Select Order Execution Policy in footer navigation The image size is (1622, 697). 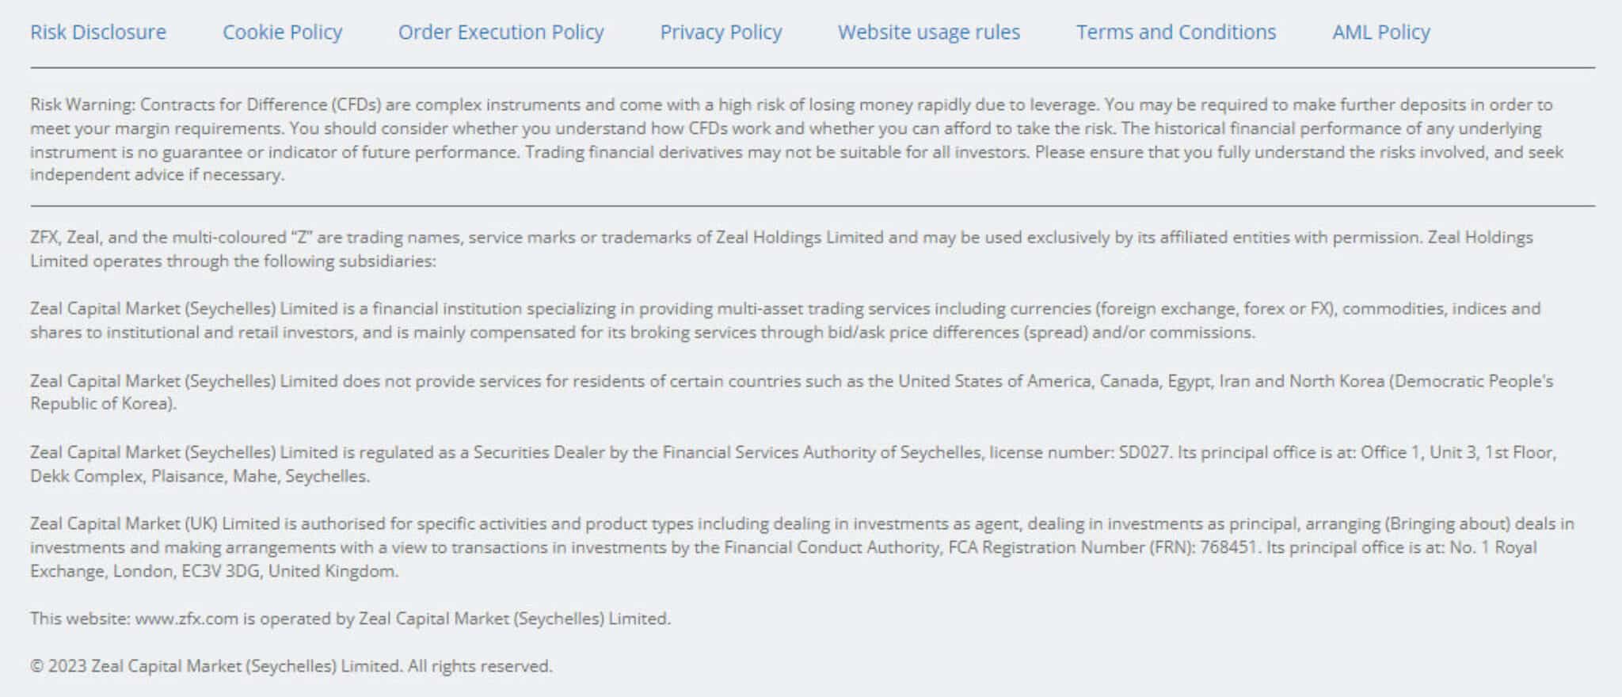501,32
